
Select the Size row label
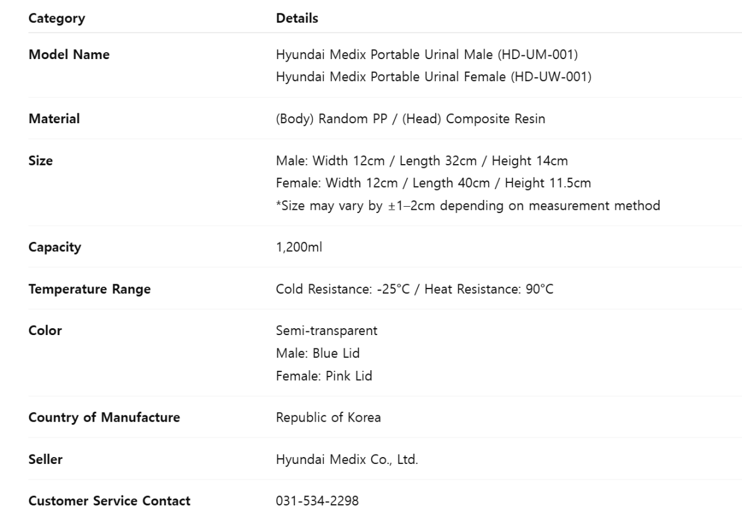(41, 161)
